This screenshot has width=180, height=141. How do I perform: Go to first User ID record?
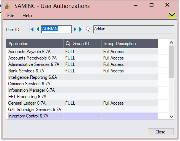point(32,29)
